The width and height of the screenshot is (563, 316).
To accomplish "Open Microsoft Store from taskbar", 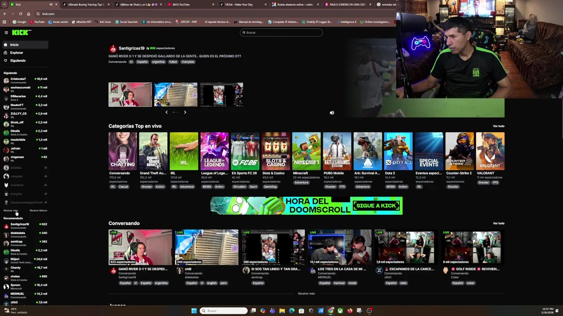I will coord(301,311).
